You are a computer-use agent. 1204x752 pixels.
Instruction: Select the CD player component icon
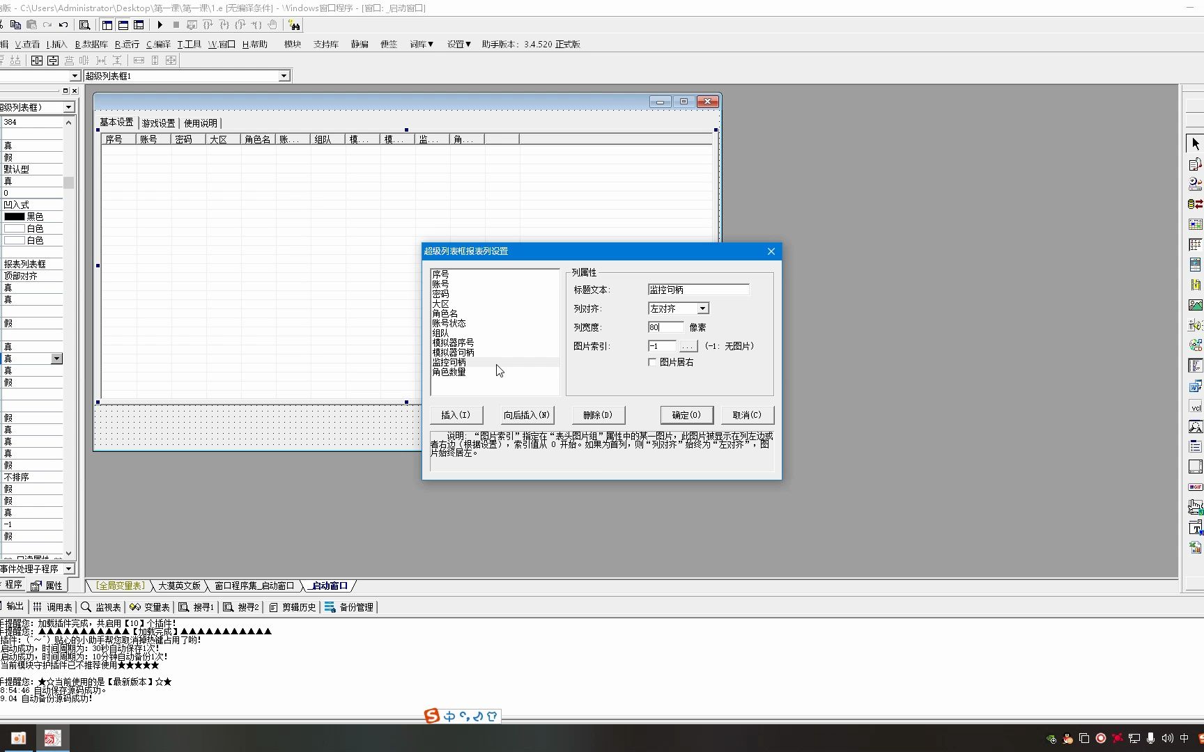pyautogui.click(x=1195, y=345)
